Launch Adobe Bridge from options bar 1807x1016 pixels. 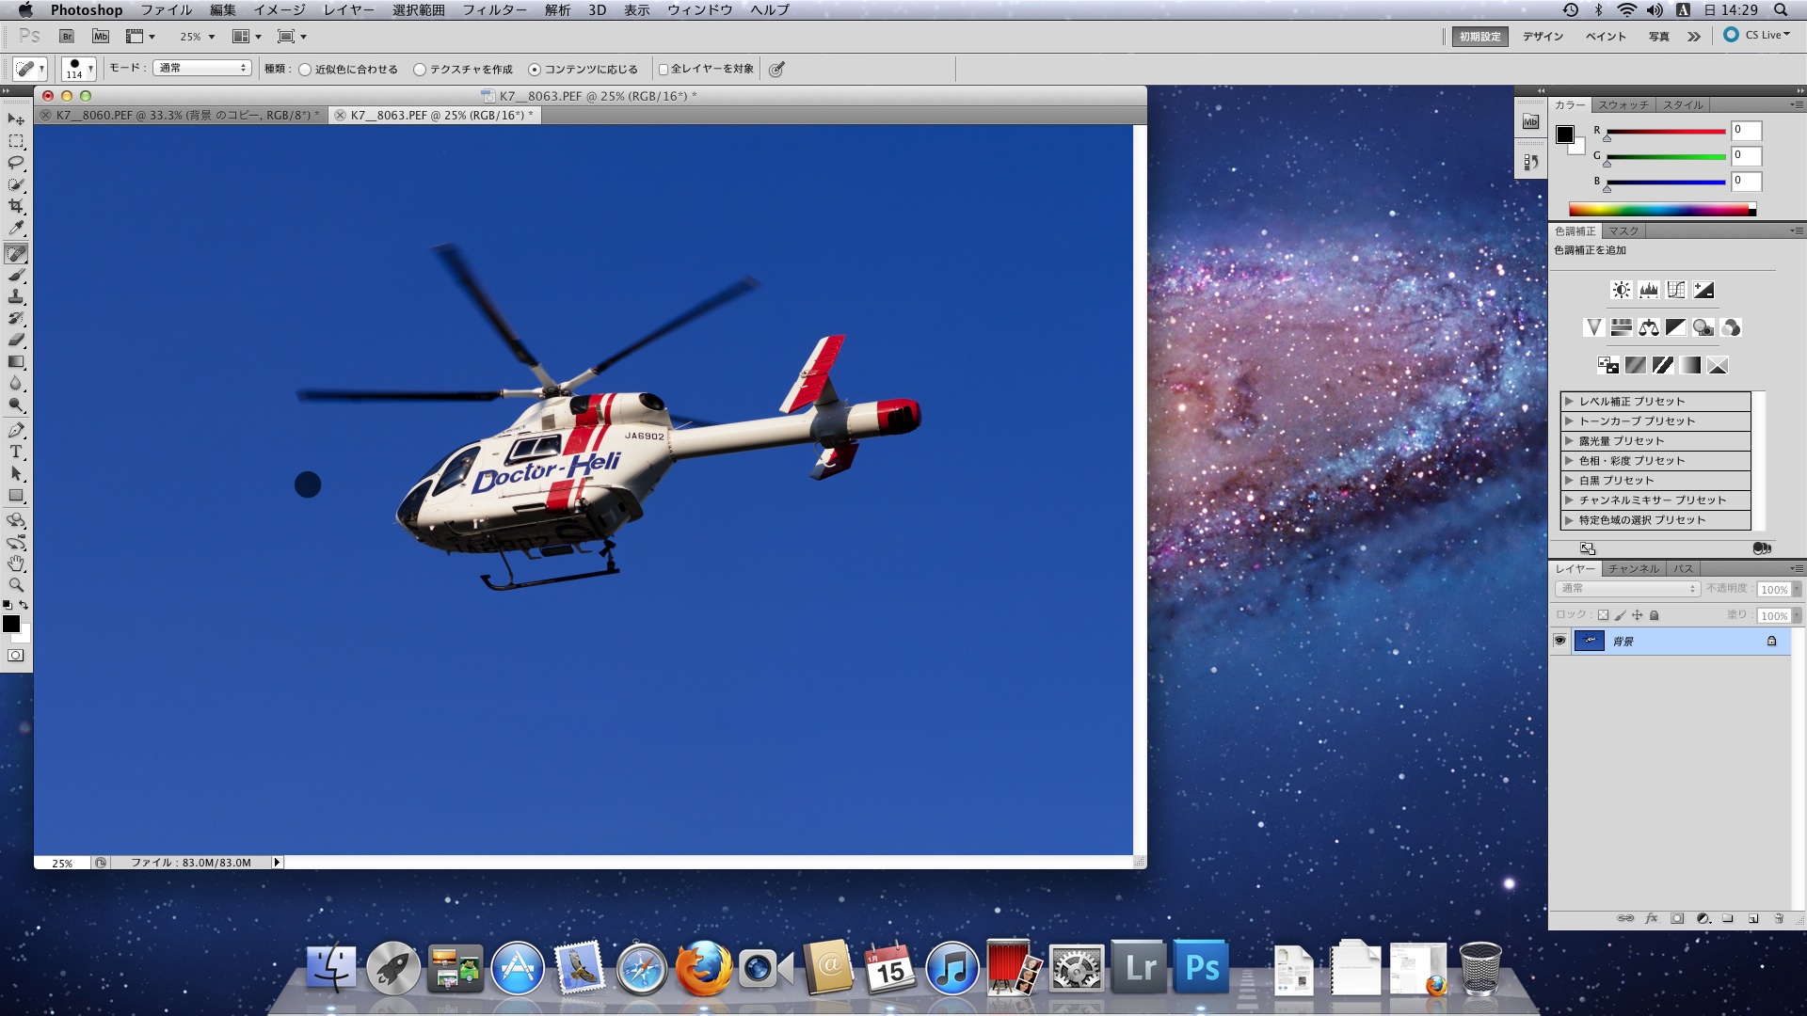[x=67, y=37]
